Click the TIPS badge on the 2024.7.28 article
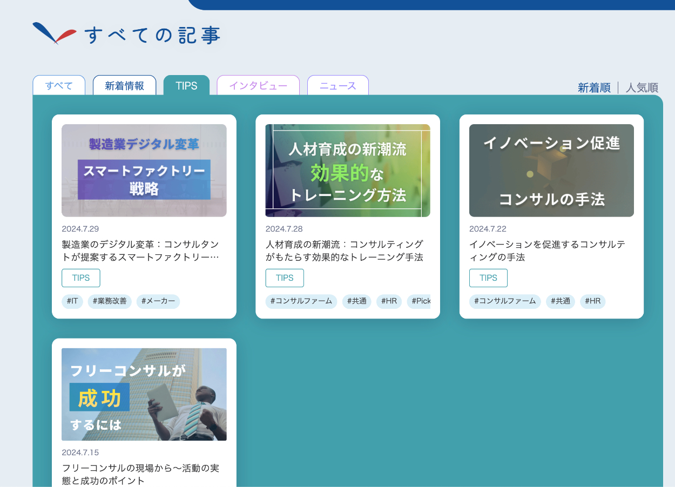The height and width of the screenshot is (487, 675). [x=285, y=278]
